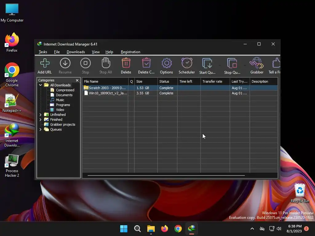
Task: Open the Scheduler clock icon
Action: click(x=187, y=66)
